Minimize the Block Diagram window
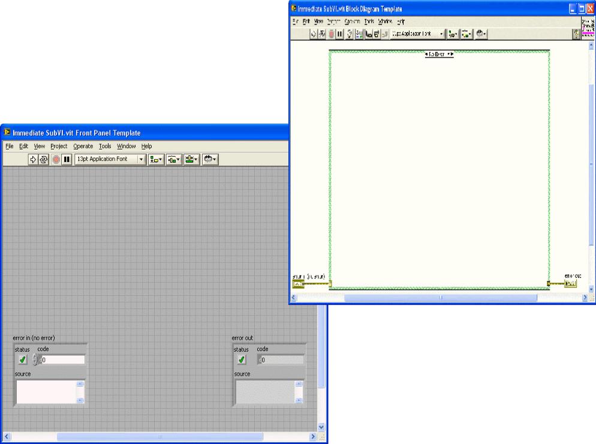 573,9
